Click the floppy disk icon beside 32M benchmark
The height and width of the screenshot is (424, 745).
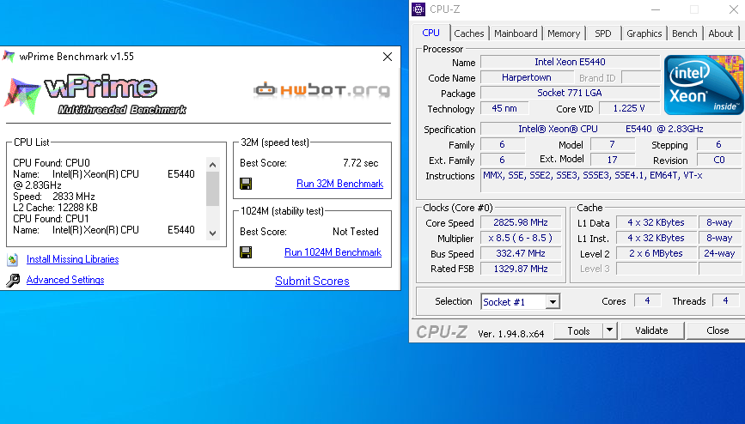coord(246,184)
